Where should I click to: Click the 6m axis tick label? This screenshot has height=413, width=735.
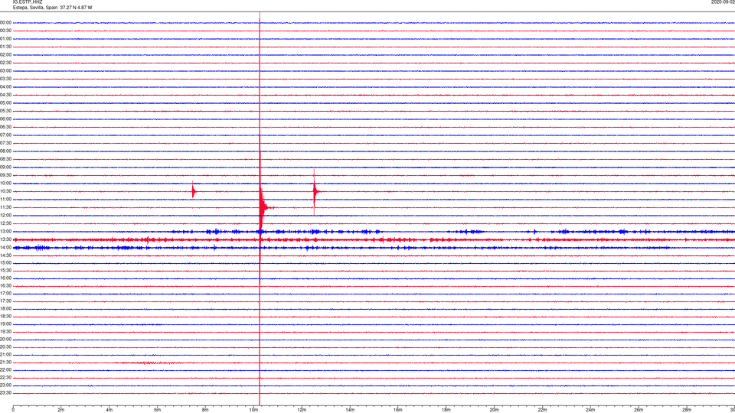click(x=158, y=410)
